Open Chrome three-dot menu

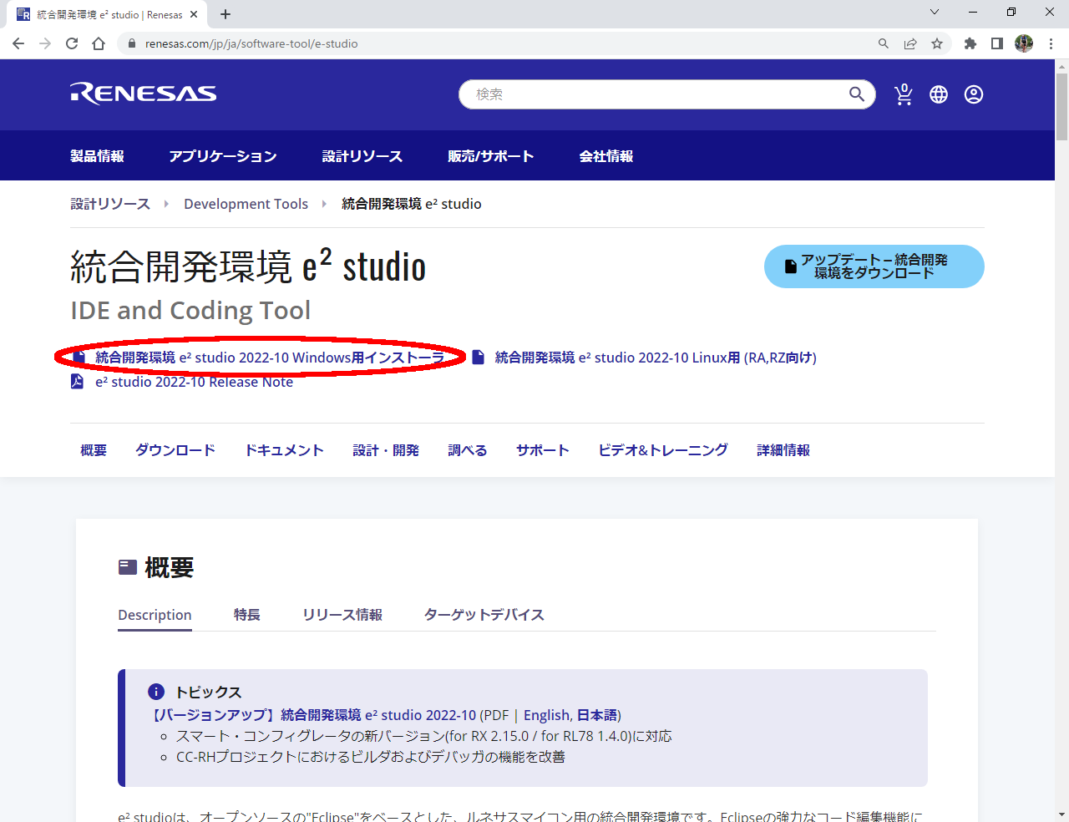click(1051, 43)
